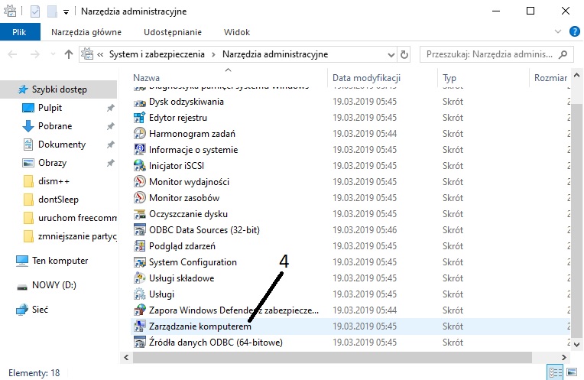Click the Forward navigation arrow

35,55
